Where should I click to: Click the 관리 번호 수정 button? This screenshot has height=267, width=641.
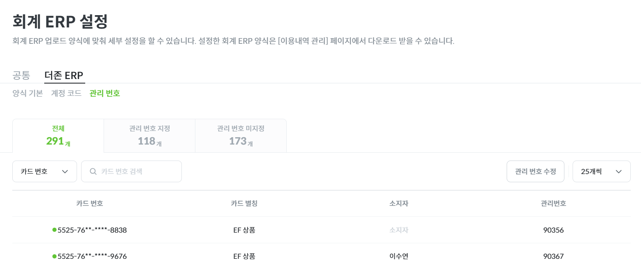click(x=536, y=172)
